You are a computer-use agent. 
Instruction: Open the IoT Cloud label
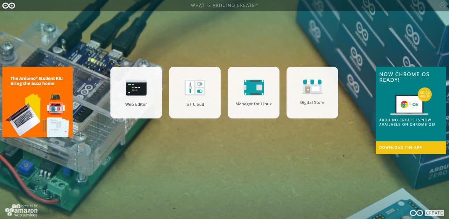[x=195, y=104]
